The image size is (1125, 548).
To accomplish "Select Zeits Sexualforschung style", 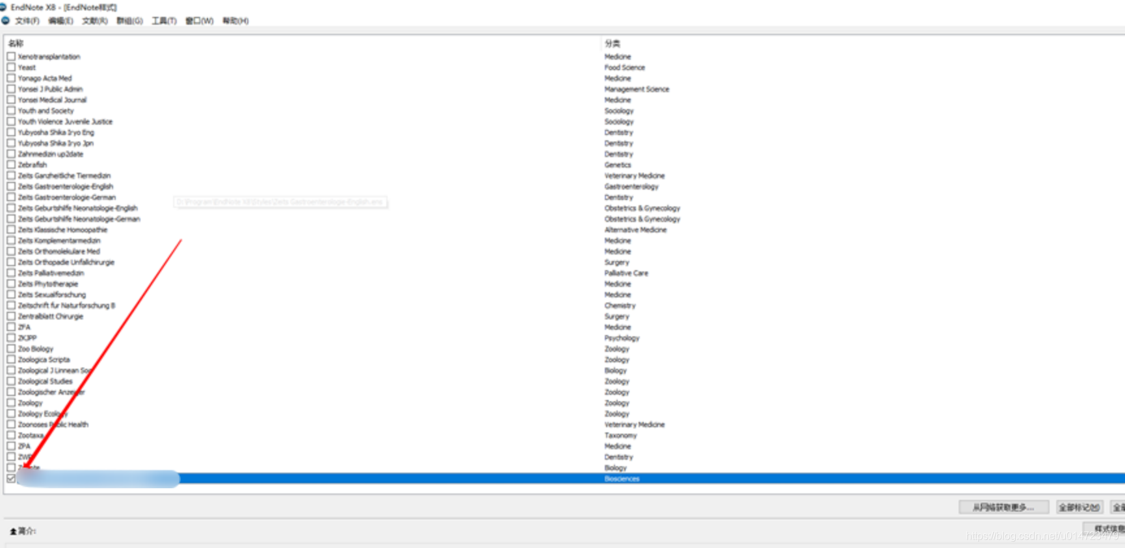I will [x=52, y=295].
